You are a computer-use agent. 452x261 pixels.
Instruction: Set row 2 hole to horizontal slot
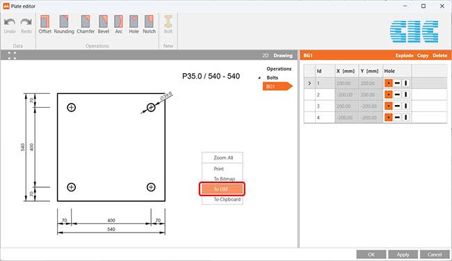(397, 95)
